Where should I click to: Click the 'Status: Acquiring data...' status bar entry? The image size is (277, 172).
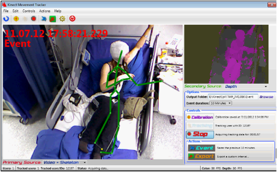pos(93,168)
